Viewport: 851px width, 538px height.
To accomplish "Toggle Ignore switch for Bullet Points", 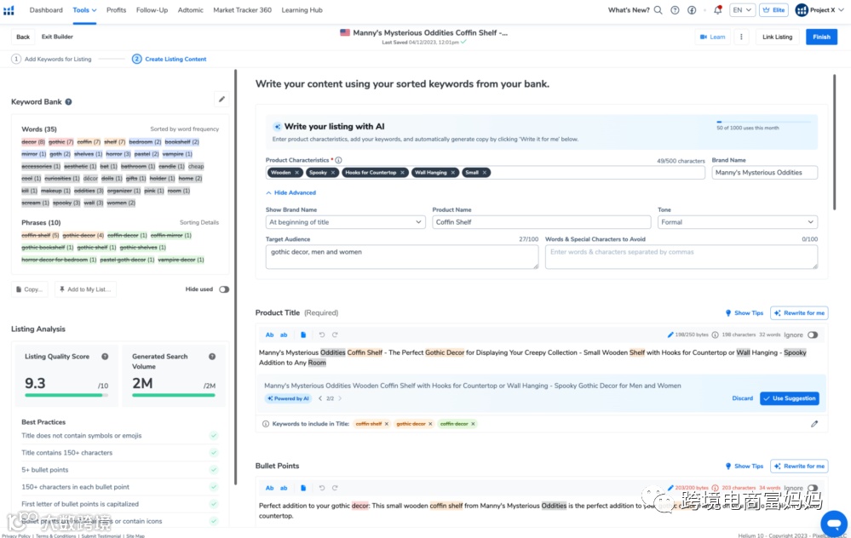I will pos(813,488).
